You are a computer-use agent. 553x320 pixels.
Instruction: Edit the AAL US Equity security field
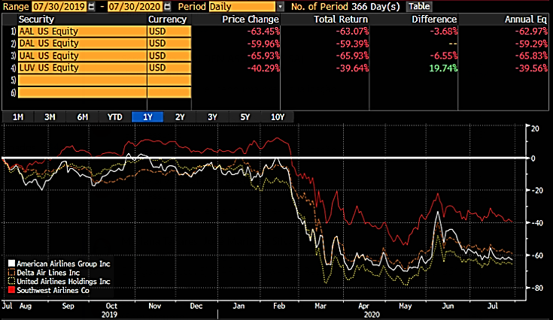tap(82, 32)
